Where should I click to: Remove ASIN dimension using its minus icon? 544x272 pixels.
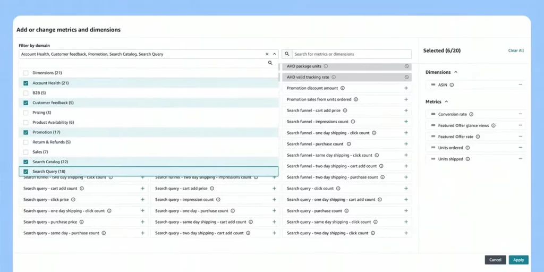pyautogui.click(x=520, y=85)
